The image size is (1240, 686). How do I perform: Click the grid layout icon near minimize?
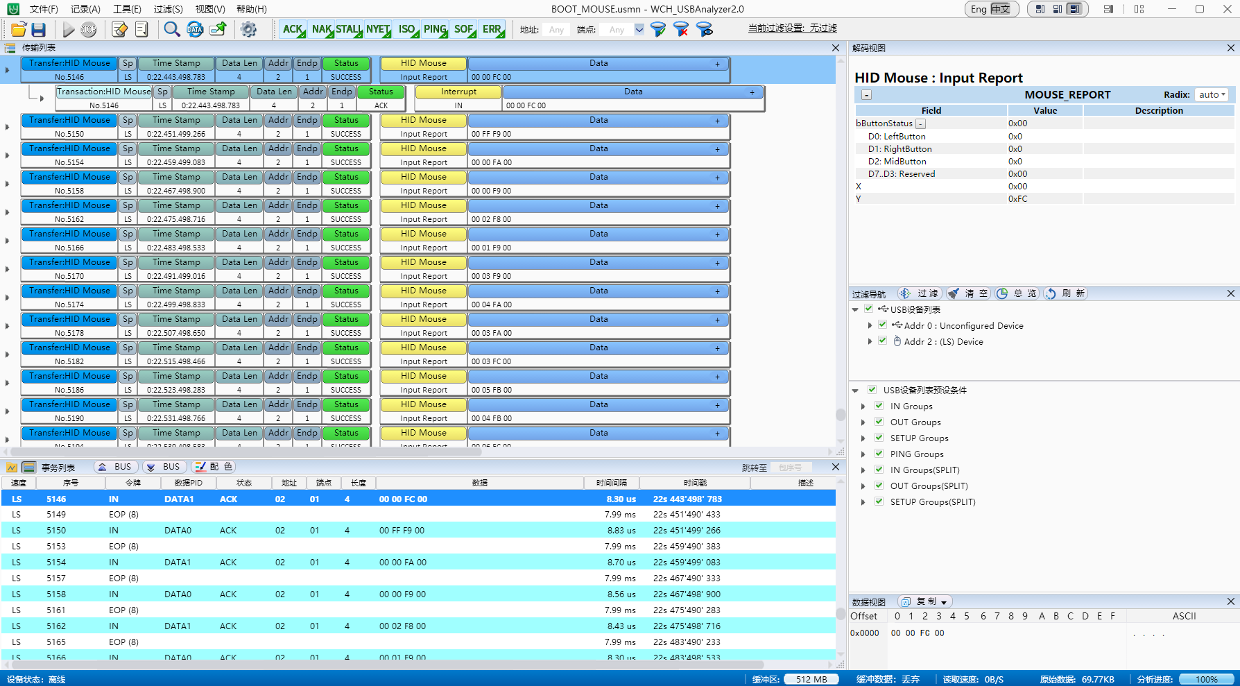(1139, 9)
